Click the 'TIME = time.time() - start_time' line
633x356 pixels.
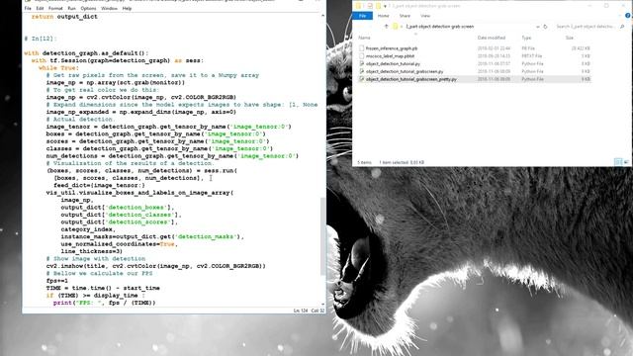[x=103, y=288]
